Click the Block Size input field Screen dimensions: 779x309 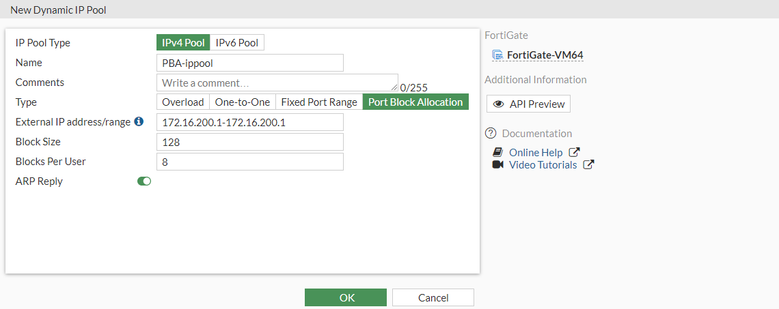[249, 142]
